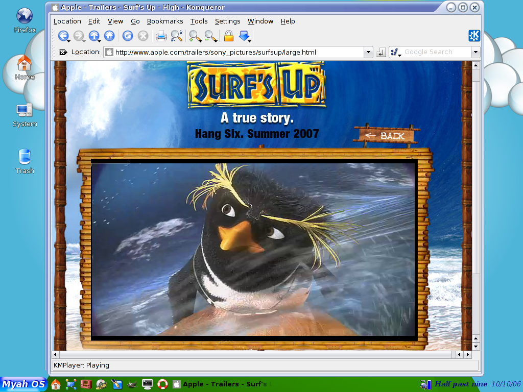Click the vertical scrollbar bottom down arrow

click(476, 347)
